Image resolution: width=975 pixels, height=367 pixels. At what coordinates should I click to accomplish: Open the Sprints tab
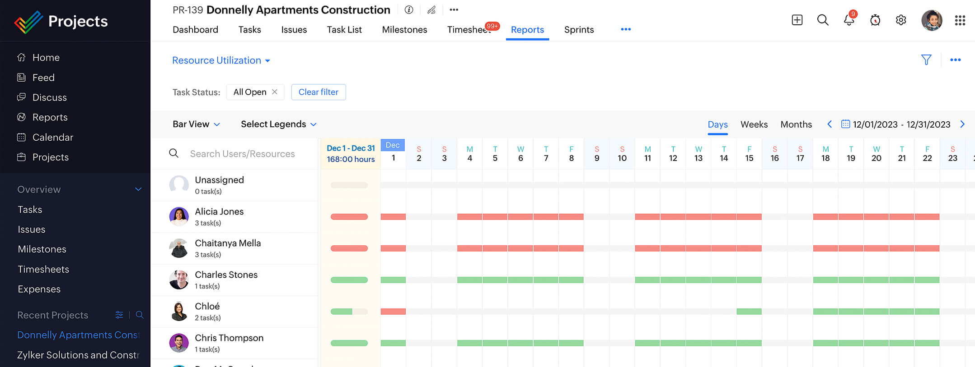[579, 30]
